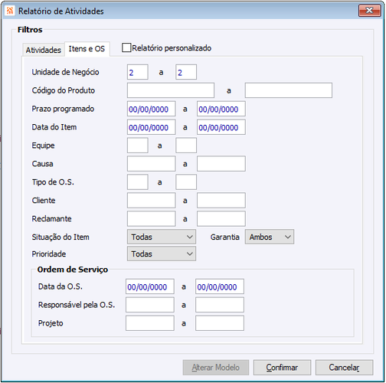Click the Situação do Item label

[61, 237]
